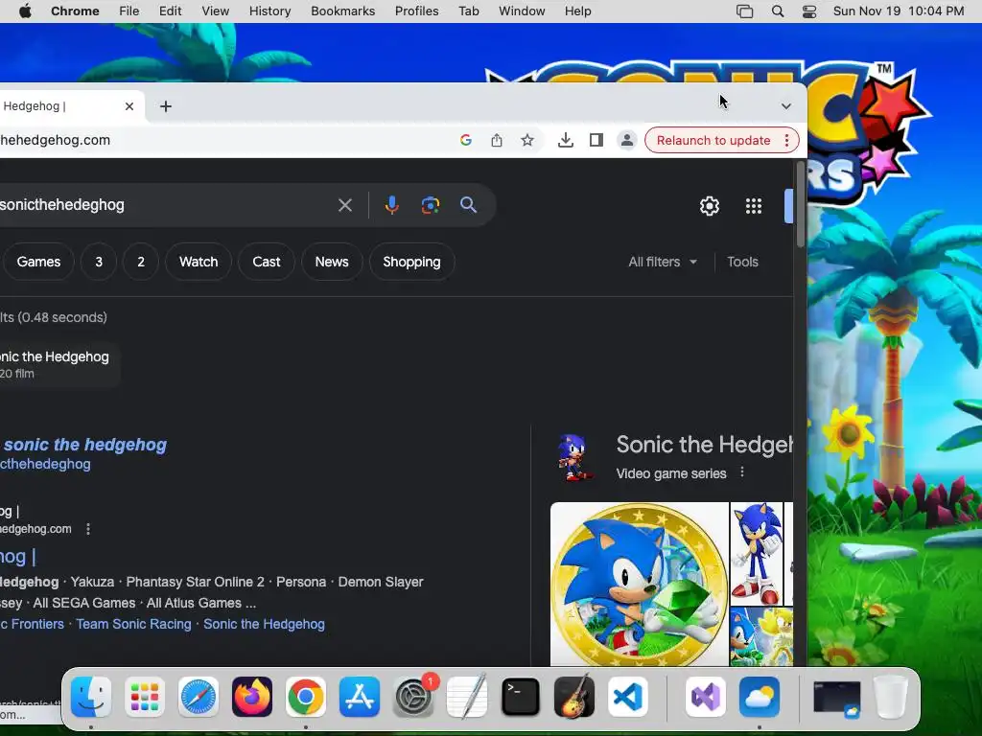Open options for the hedgehog.com result
The width and height of the screenshot is (982, 736).
click(88, 529)
